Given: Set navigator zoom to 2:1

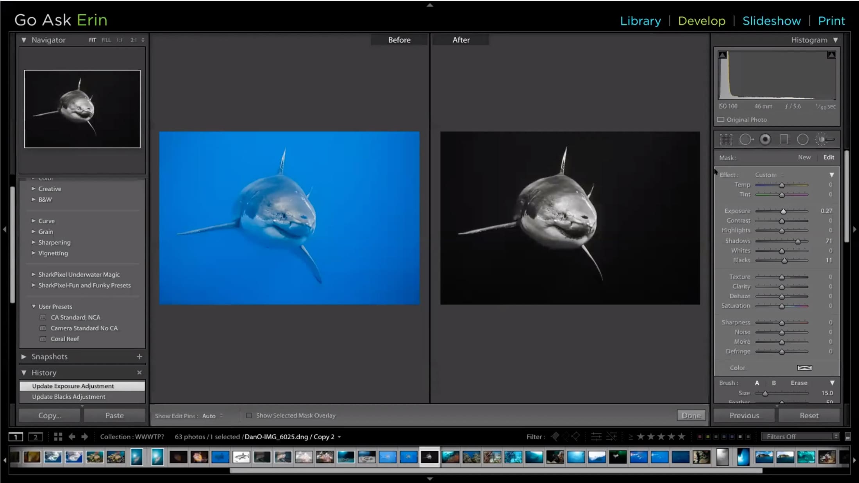Looking at the screenshot, I should 134,40.
